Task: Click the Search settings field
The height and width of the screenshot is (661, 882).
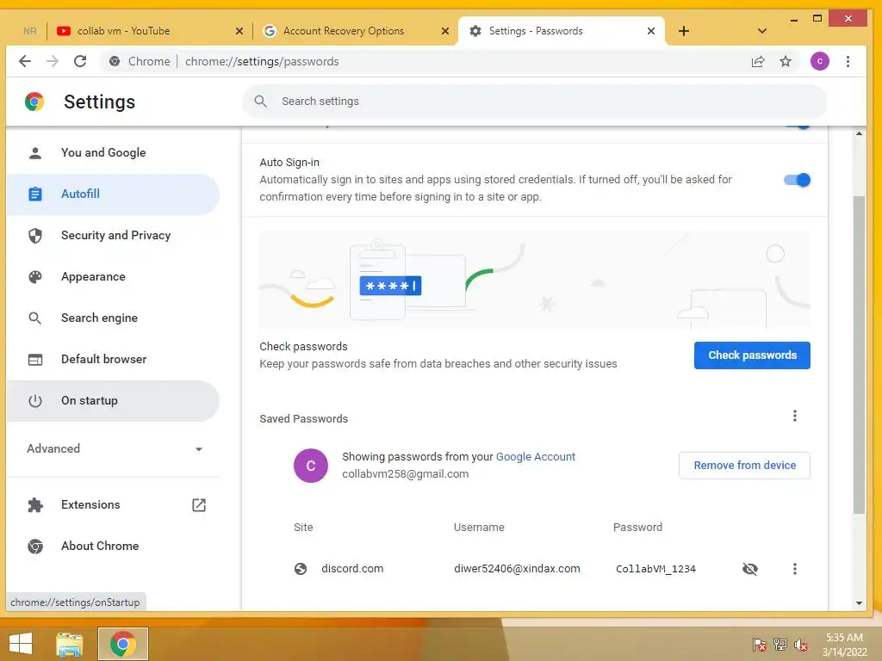Action: (x=534, y=102)
